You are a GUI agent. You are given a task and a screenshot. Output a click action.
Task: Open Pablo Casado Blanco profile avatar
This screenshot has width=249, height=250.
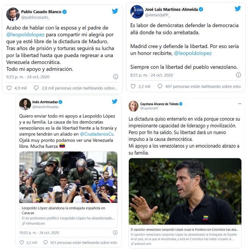(x=13, y=14)
